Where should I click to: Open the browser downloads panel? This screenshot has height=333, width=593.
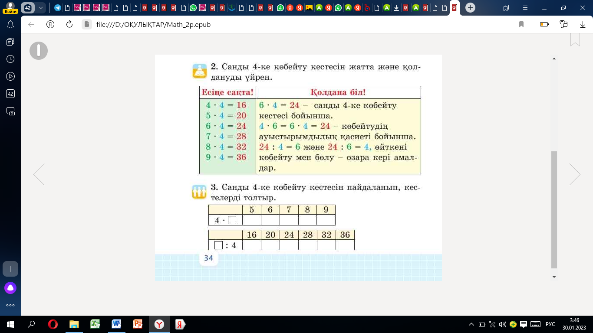click(583, 25)
